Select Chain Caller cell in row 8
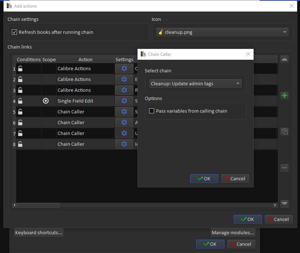The width and height of the screenshot is (300, 253). tap(85, 144)
